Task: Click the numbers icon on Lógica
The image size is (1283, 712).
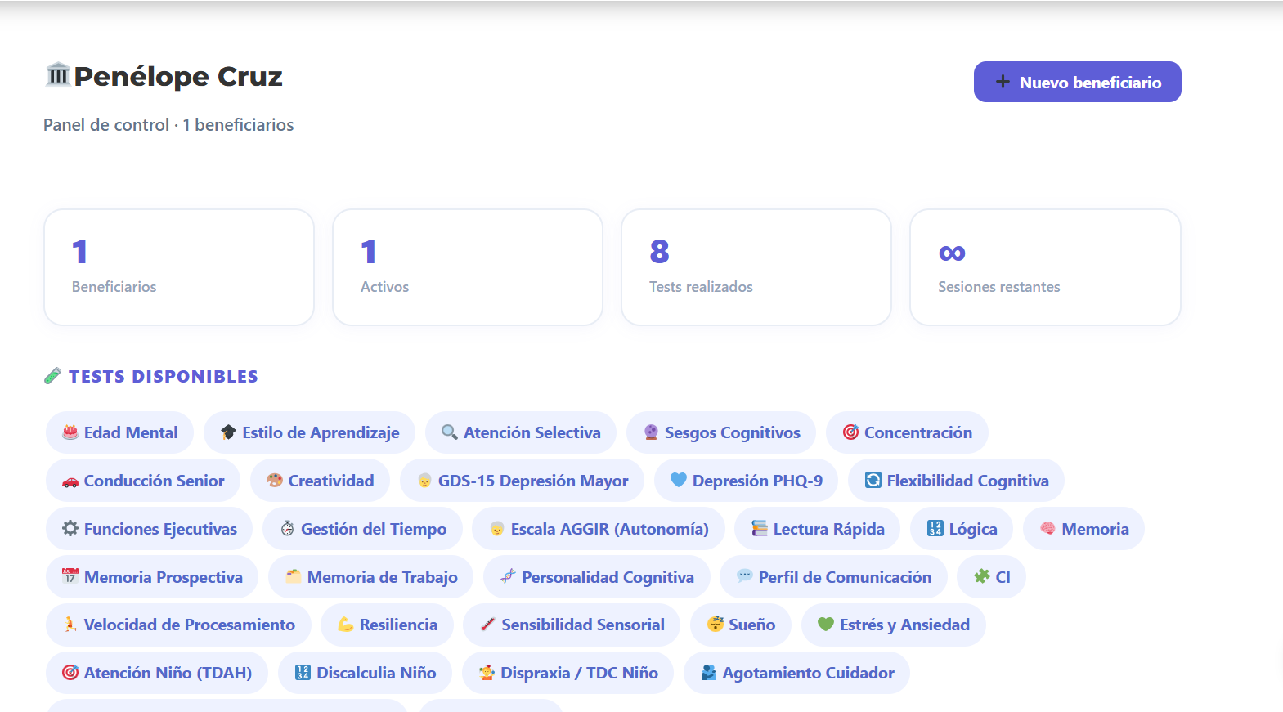Action: [935, 528]
